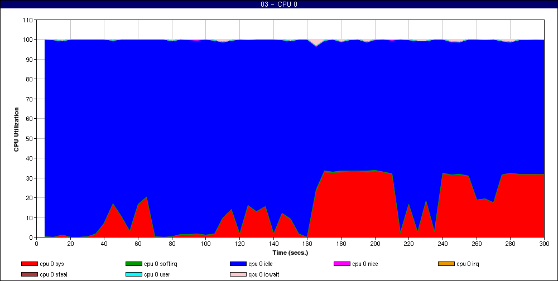Click the pink cpu 0 iowait legend swatch

click(x=238, y=275)
